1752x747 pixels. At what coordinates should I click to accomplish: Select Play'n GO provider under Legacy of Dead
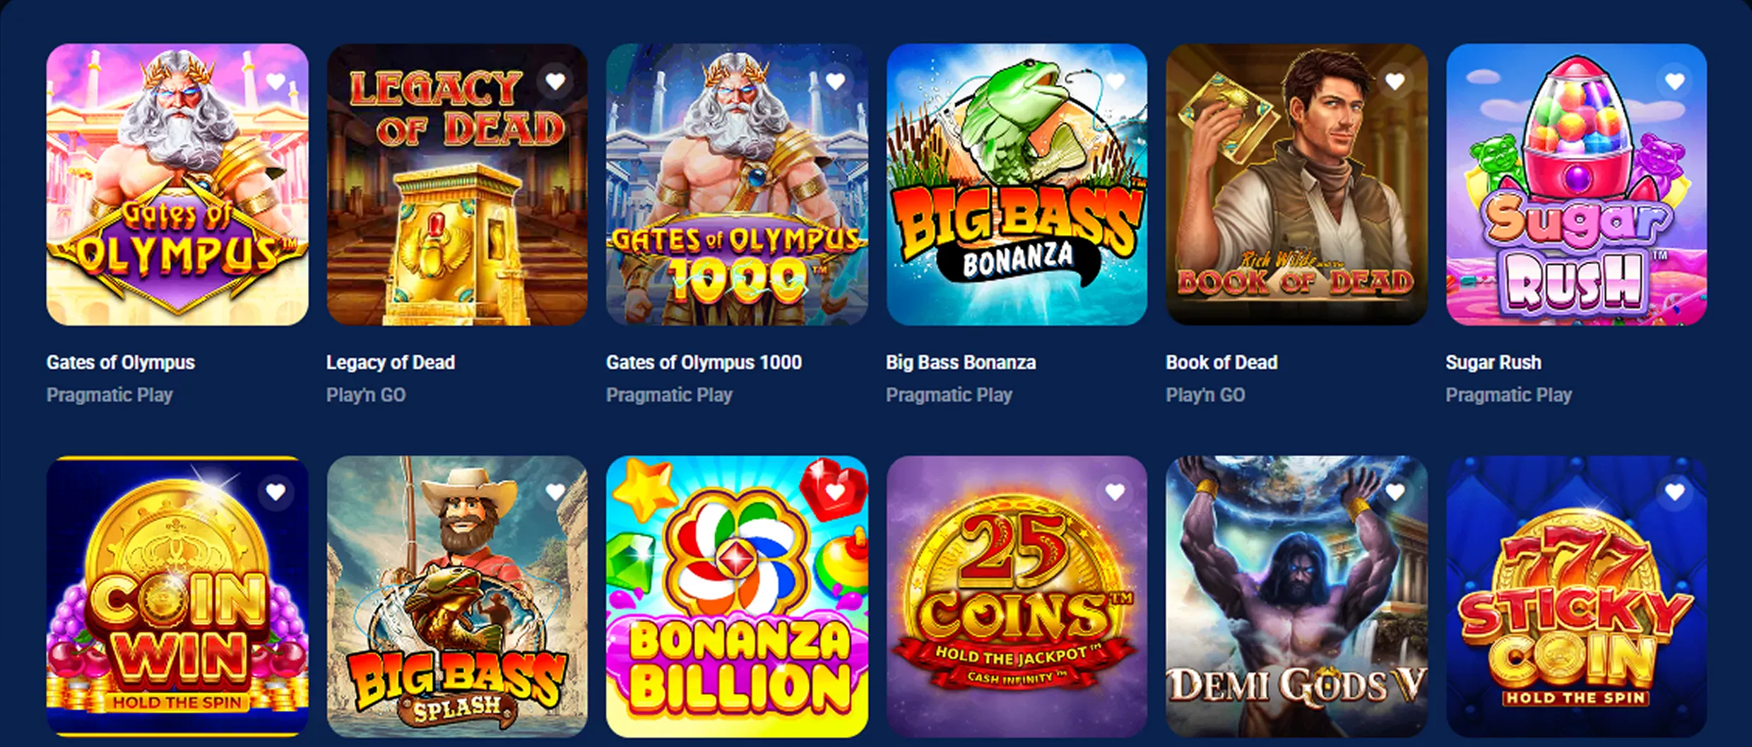366,395
